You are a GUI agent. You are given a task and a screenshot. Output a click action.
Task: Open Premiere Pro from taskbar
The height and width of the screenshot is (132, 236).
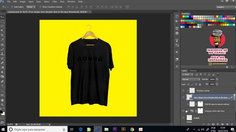(x=115, y=129)
